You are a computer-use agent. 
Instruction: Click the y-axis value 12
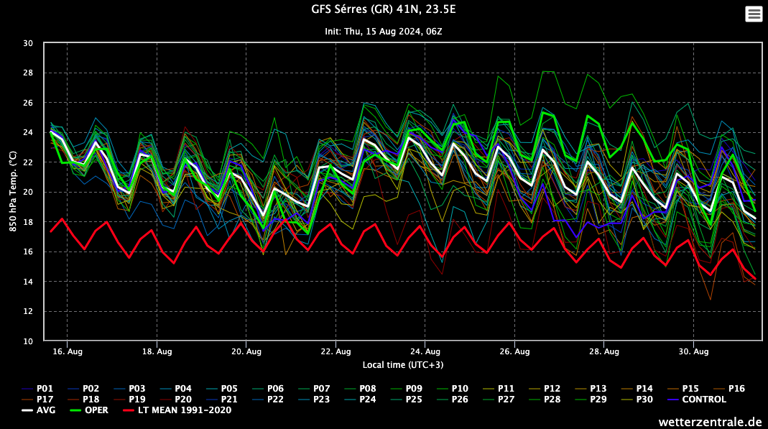click(28, 312)
